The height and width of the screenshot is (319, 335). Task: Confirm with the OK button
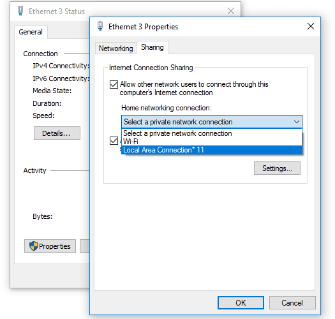241,302
